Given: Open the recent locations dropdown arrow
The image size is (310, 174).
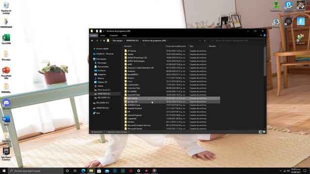Looking at the screenshot, I should (101, 41).
